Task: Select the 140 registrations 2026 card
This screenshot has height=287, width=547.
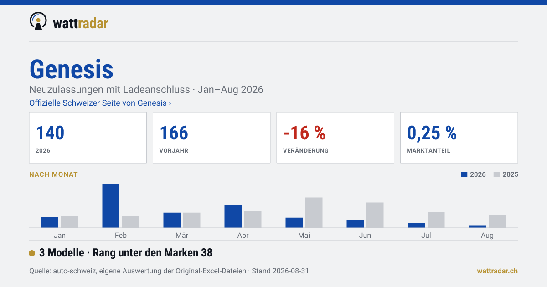Action: [x=88, y=138]
